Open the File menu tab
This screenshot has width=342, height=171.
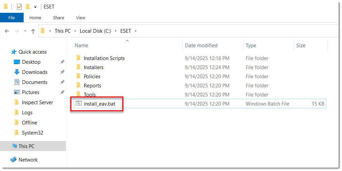tap(12, 18)
